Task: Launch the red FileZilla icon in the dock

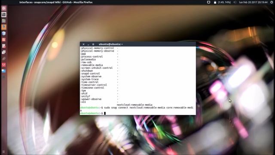Action: pos(4,40)
